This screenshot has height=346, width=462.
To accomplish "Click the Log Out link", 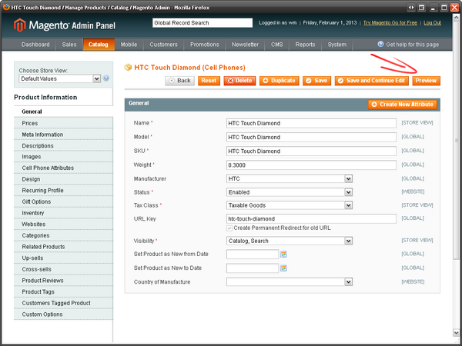I will (x=432, y=22).
